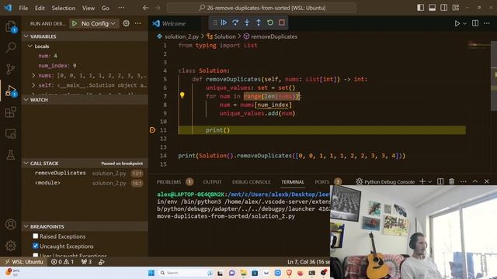Click the Step Over debug button

235,22
